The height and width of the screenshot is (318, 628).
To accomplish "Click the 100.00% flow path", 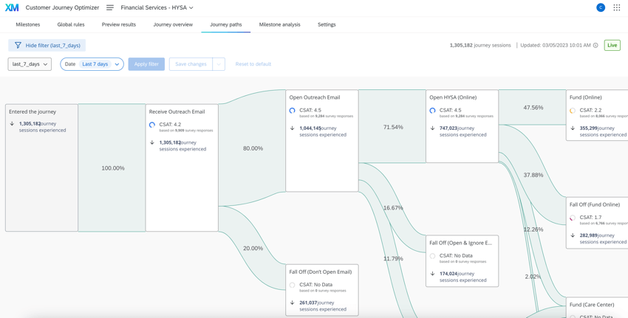I will [113, 168].
